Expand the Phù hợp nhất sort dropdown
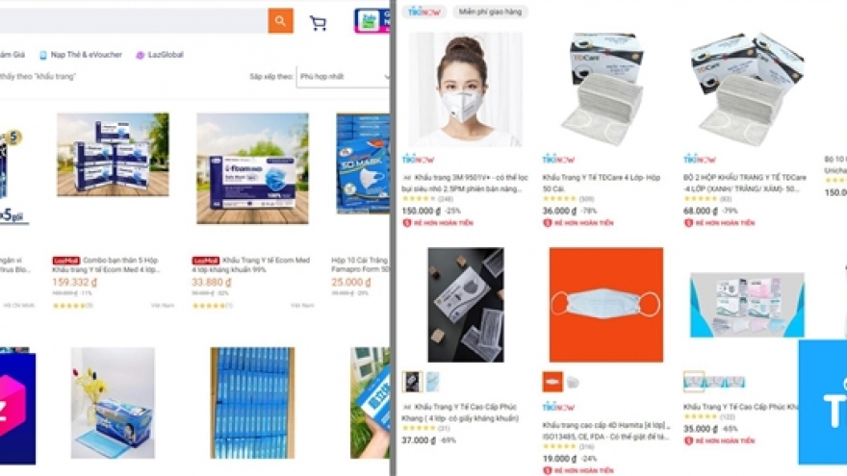Image resolution: width=847 pixels, height=476 pixels. 343,77
